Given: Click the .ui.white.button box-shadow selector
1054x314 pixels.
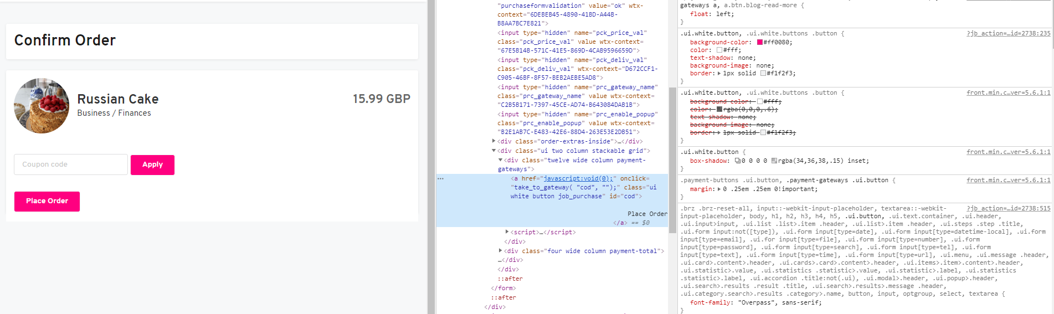Looking at the screenshot, I should [x=710, y=152].
